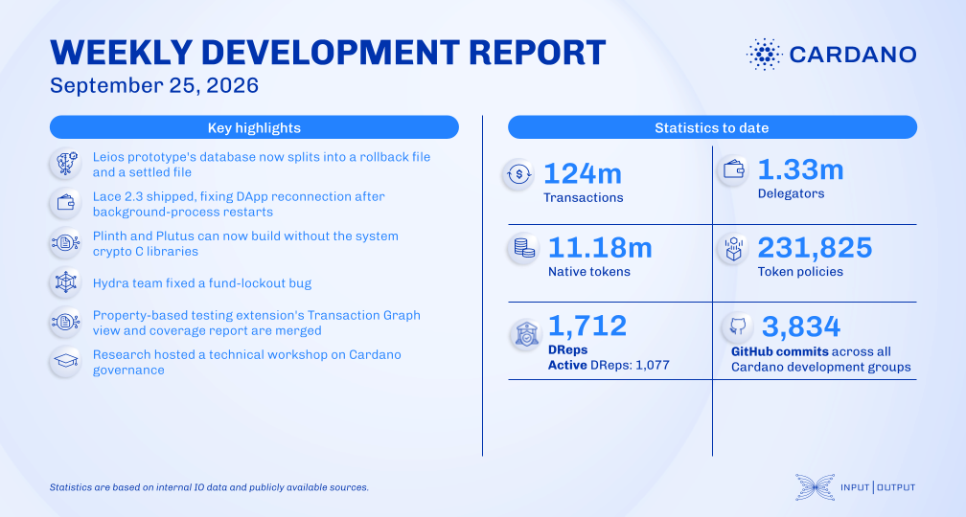This screenshot has height=517, width=966.
Task: Click the Token policies icon
Action: [x=733, y=249]
